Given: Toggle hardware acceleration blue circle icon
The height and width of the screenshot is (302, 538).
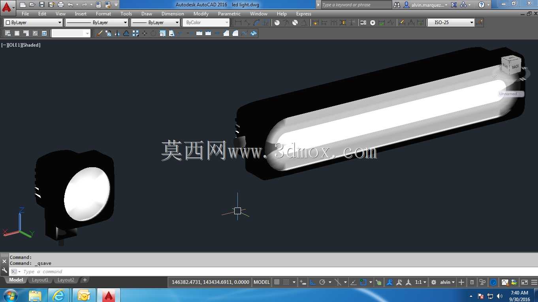Looking at the screenshot, I should point(493,282).
